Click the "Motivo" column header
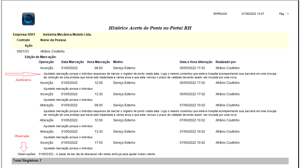This screenshot has height=168, width=300. 118,62
